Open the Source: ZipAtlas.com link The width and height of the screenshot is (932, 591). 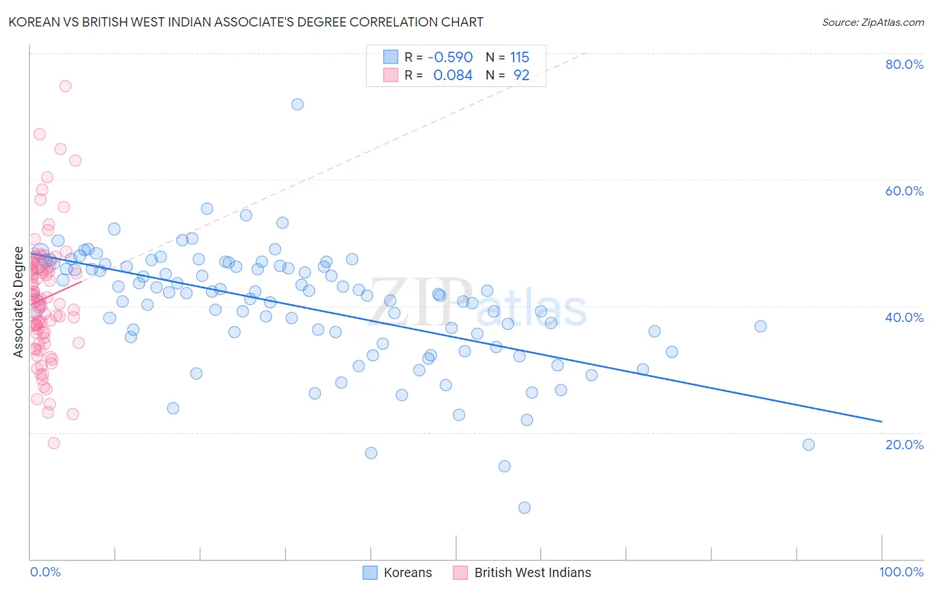point(873,22)
